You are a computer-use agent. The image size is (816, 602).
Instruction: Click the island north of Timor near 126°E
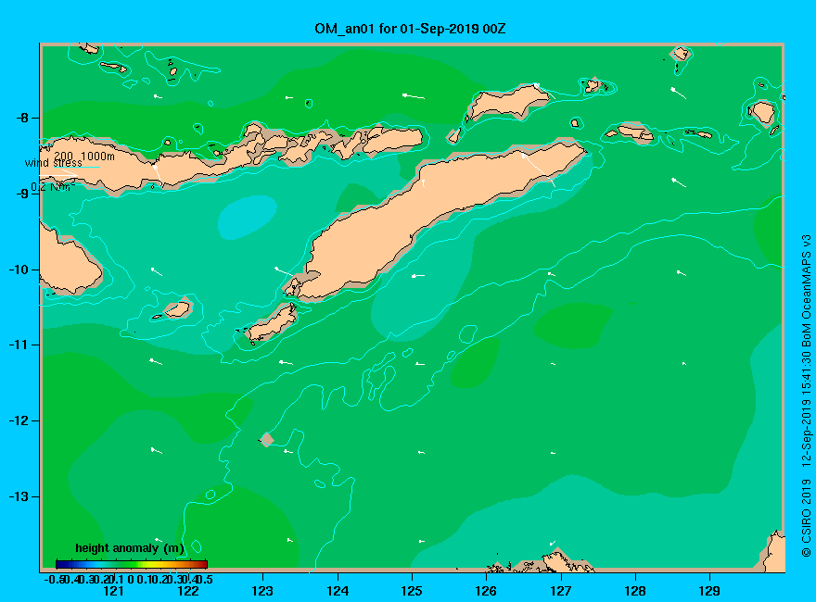click(x=509, y=103)
